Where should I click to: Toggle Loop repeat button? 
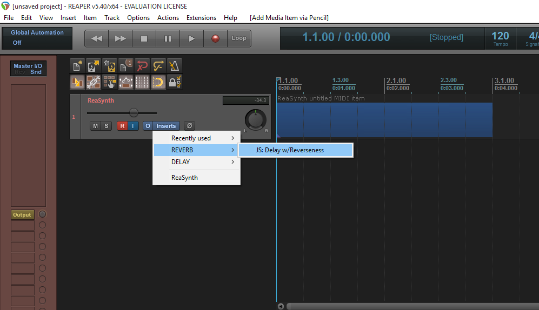pyautogui.click(x=239, y=38)
